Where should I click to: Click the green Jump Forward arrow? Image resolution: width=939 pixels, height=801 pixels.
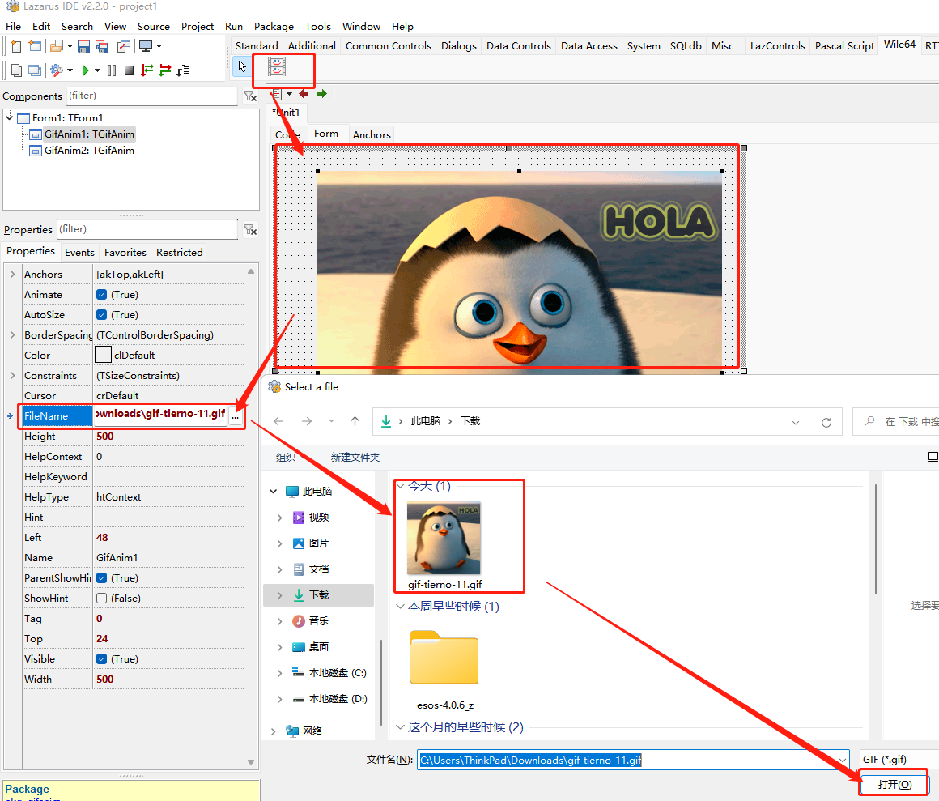[x=322, y=93]
